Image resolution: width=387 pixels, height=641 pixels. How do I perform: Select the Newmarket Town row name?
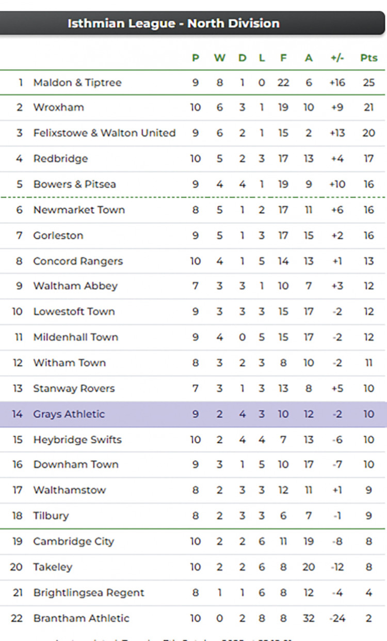tap(79, 210)
